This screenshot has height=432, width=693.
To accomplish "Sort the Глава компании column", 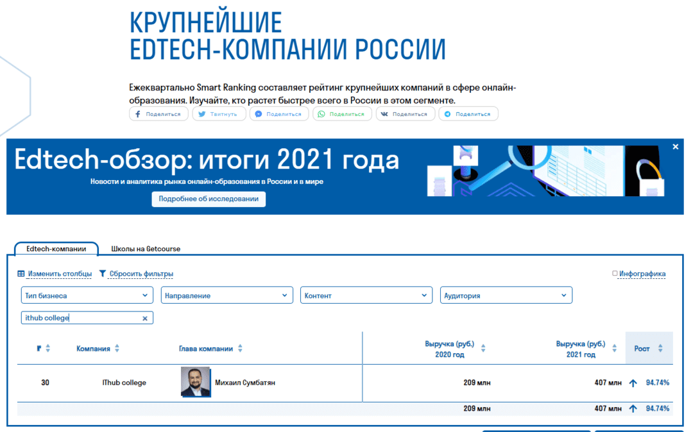I will pos(240,348).
